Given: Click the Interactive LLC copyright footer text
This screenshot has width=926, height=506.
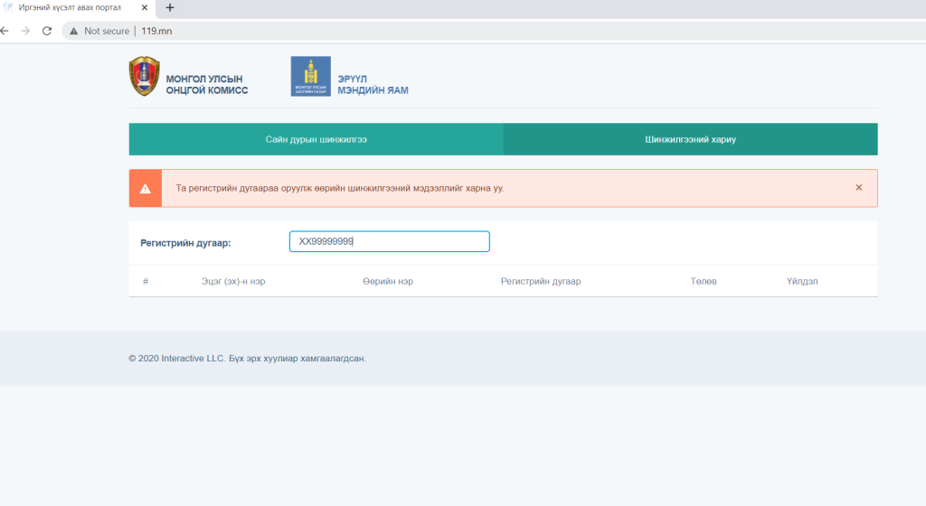Looking at the screenshot, I should point(248,358).
